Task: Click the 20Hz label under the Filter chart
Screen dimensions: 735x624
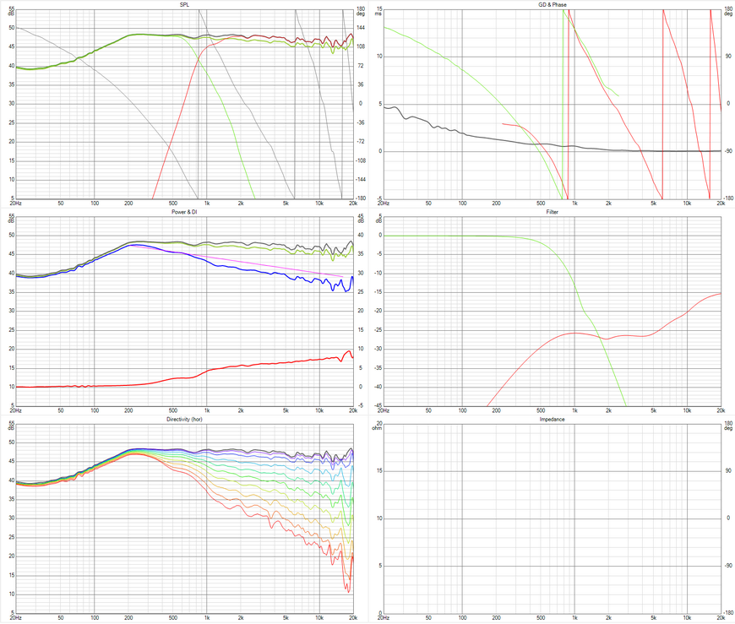Action: pyautogui.click(x=384, y=411)
